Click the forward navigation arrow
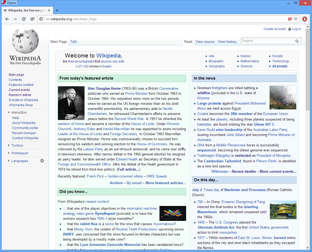This screenshot has width=312, height=252. pyautogui.click(x=15, y=19)
